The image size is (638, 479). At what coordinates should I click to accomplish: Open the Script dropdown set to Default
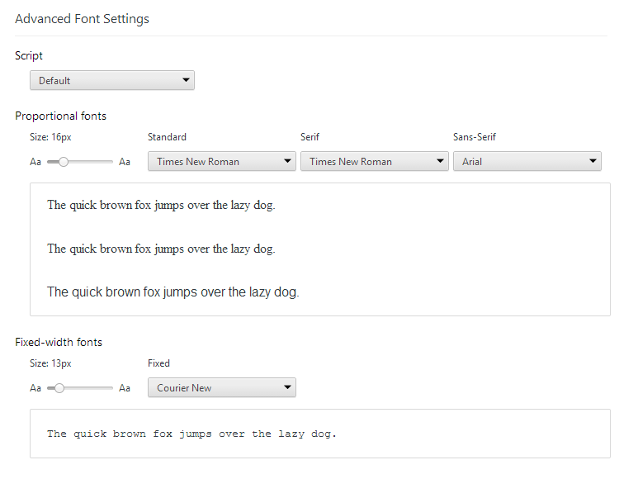pos(111,80)
